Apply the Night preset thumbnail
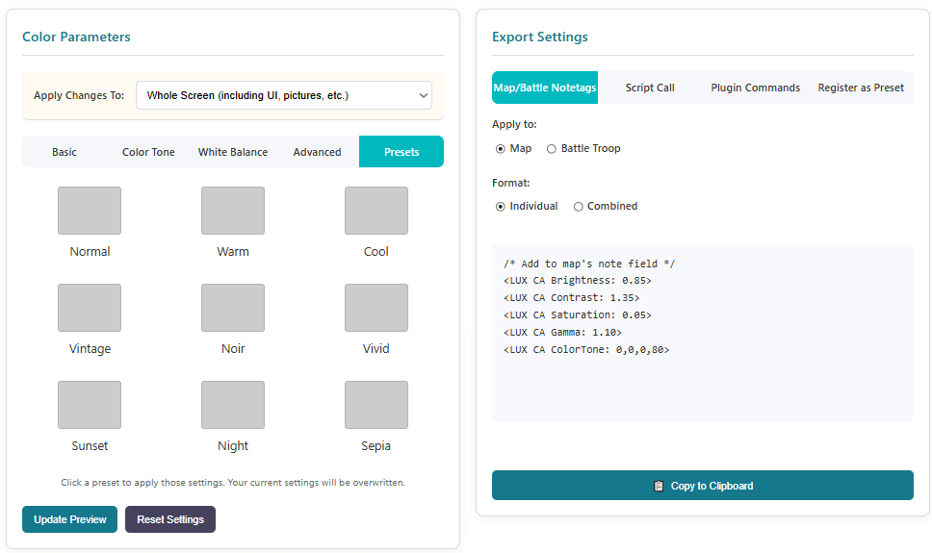 [x=233, y=405]
